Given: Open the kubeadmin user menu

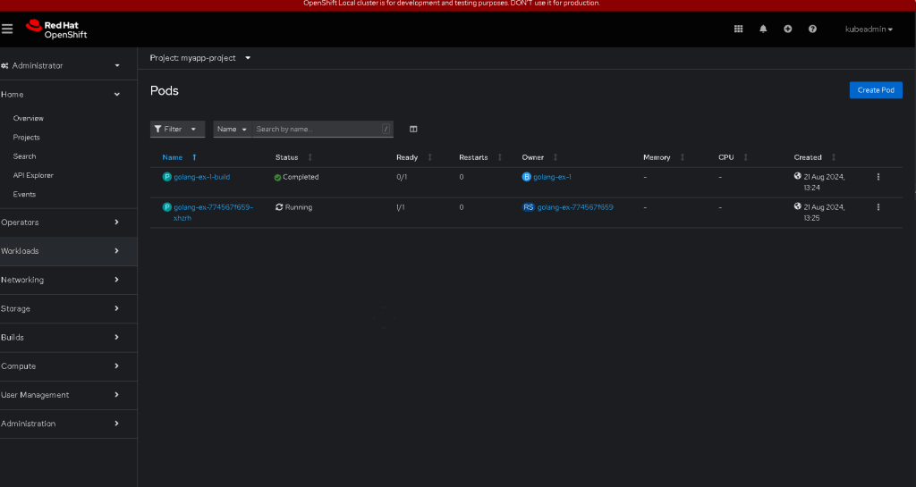Looking at the screenshot, I should coord(869,29).
